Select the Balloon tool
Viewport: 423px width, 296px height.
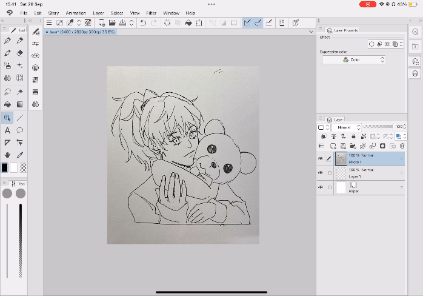[x=19, y=130]
